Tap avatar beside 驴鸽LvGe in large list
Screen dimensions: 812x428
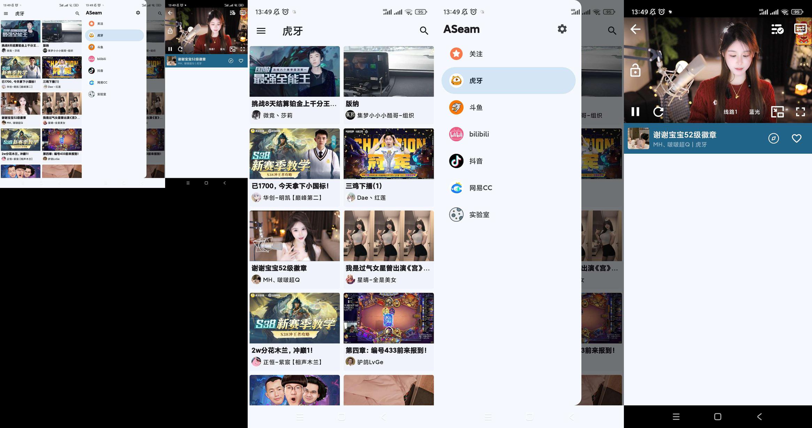coord(350,362)
